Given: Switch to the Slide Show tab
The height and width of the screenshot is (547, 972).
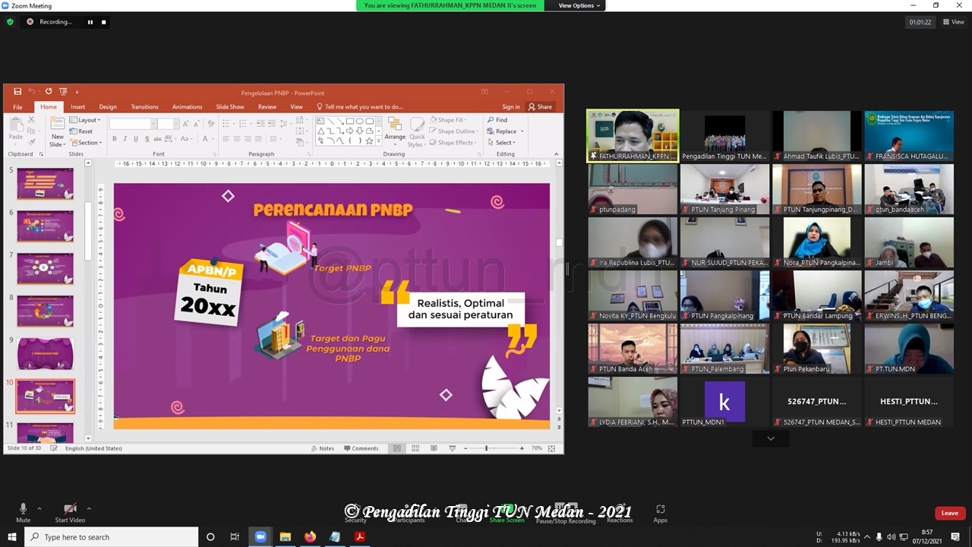Looking at the screenshot, I should 229,107.
